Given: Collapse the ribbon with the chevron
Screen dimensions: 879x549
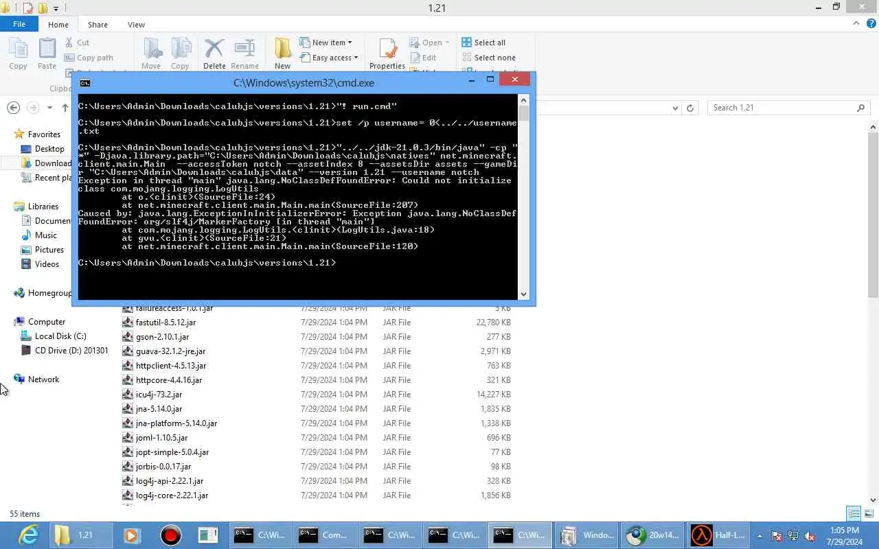Looking at the screenshot, I should click(856, 23).
